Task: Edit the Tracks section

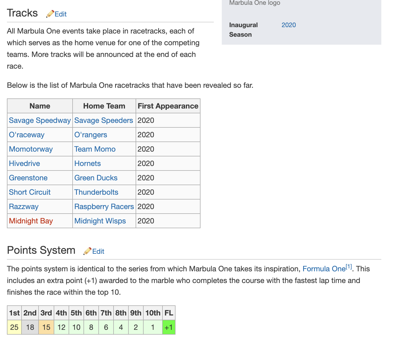Action: [x=61, y=14]
